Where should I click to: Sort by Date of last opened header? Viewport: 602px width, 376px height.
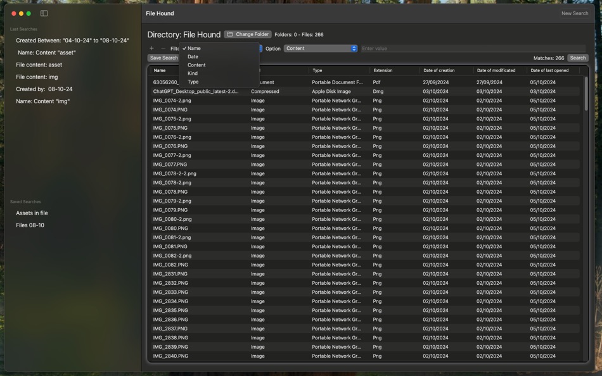[549, 71]
